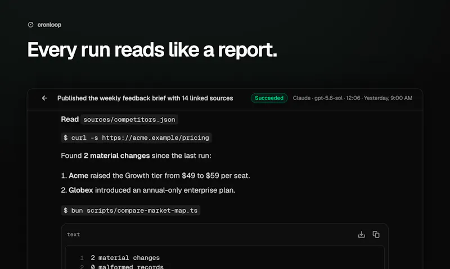
Task: Select the 'text' code block label
Action: (x=74, y=235)
